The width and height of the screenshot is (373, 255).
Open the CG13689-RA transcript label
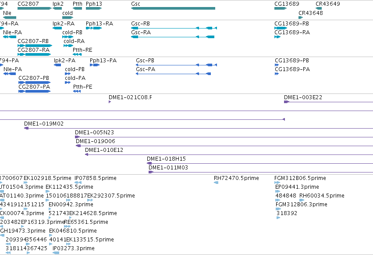pos(292,32)
